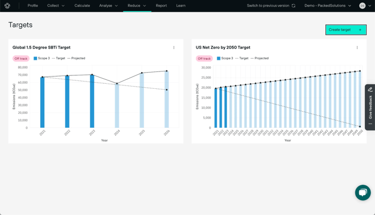Toggle Target legend in US Net Zero chart
Screen dimensions: 375x215
(x=242, y=58)
